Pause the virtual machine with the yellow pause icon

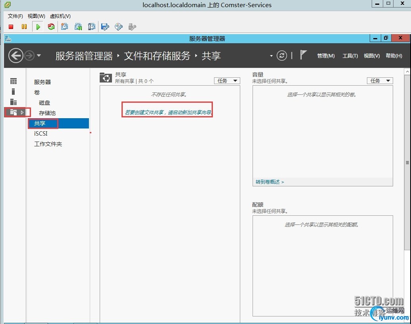24,27
